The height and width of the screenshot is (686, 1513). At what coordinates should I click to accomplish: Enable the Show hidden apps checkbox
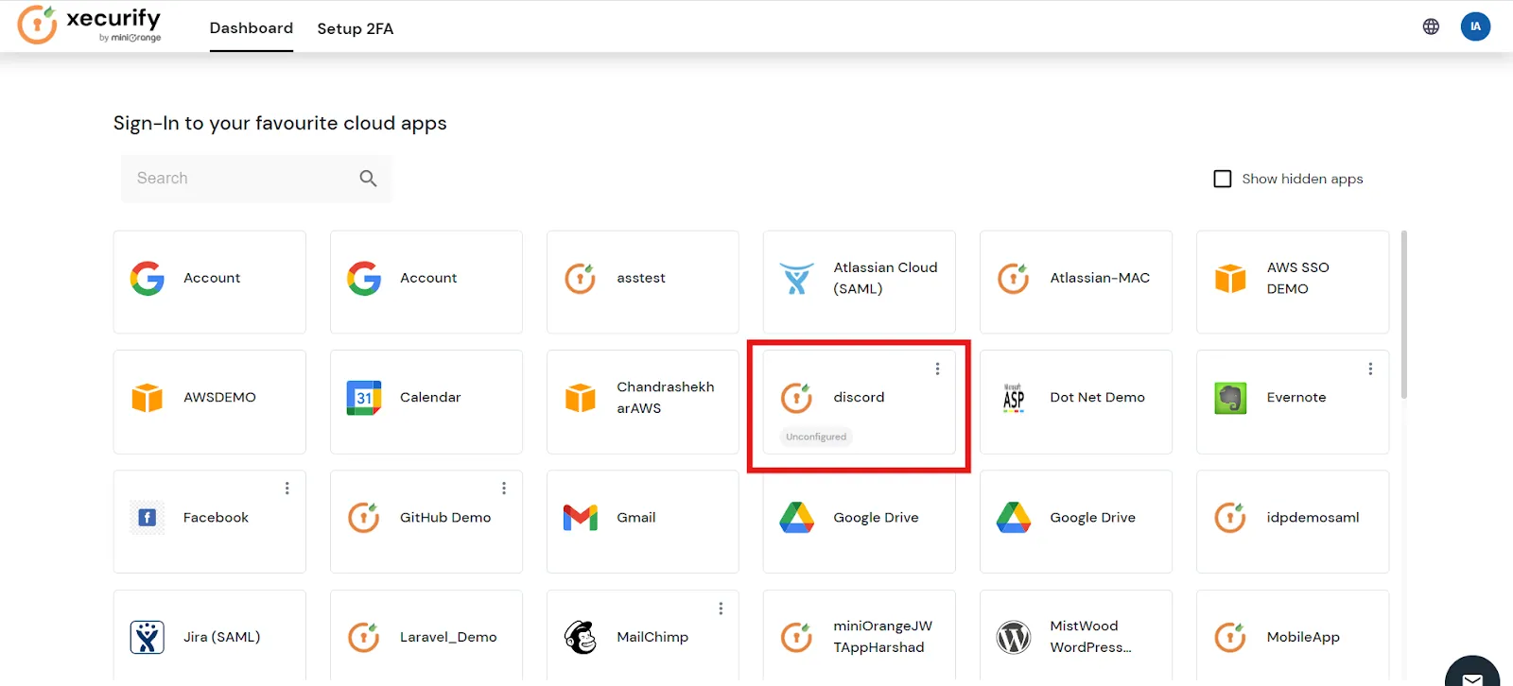1223,179
